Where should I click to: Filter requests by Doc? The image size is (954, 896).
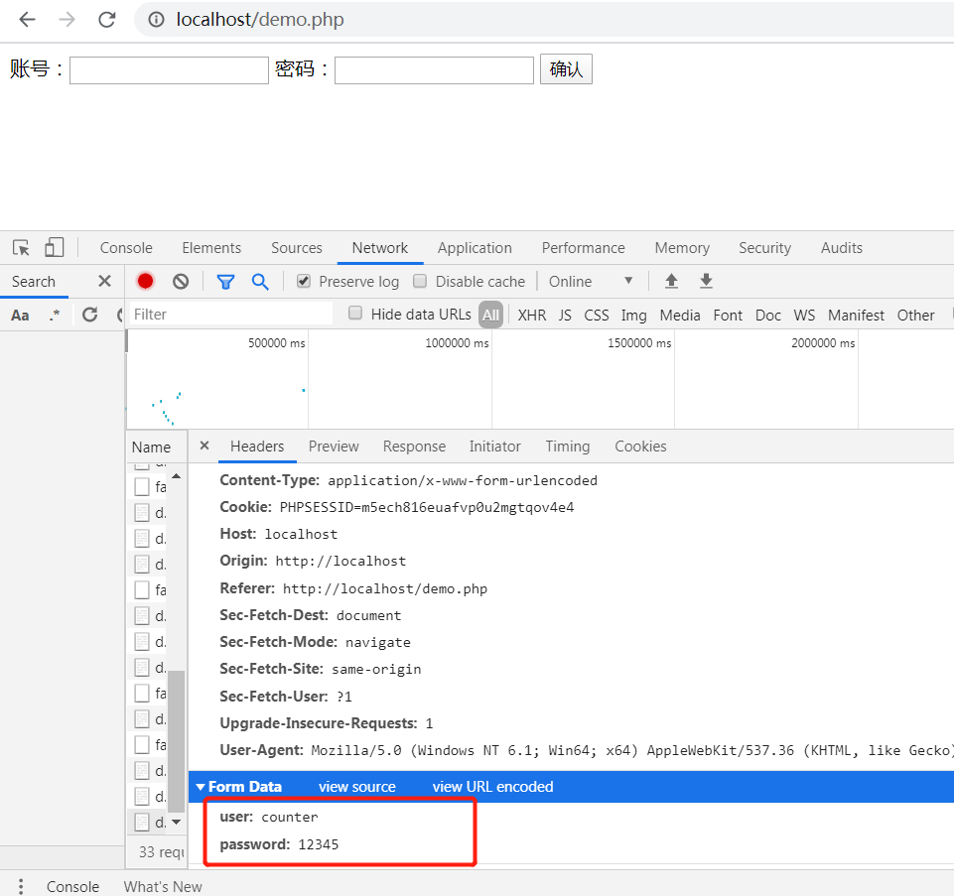(x=767, y=316)
